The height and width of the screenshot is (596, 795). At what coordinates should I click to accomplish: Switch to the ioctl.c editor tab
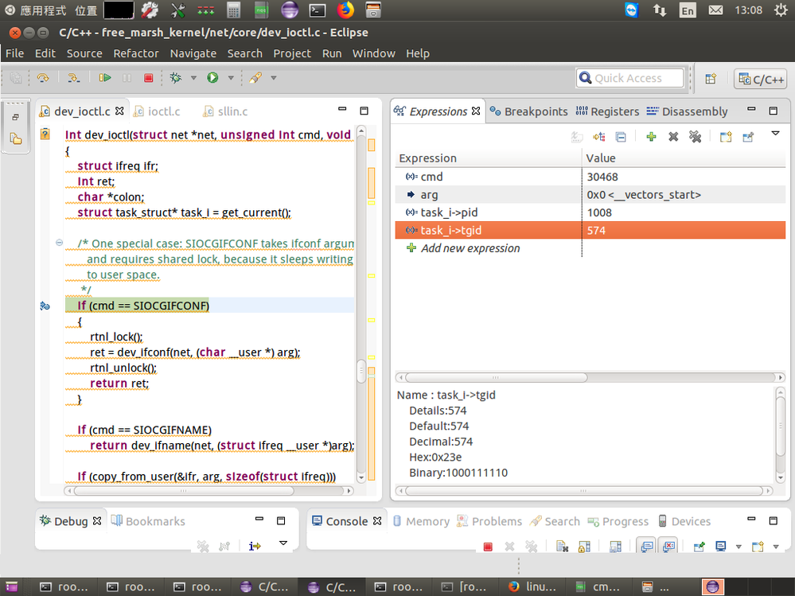click(x=157, y=111)
